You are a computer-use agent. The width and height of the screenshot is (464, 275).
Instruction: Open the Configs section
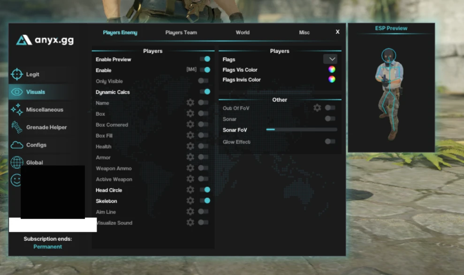(x=37, y=145)
